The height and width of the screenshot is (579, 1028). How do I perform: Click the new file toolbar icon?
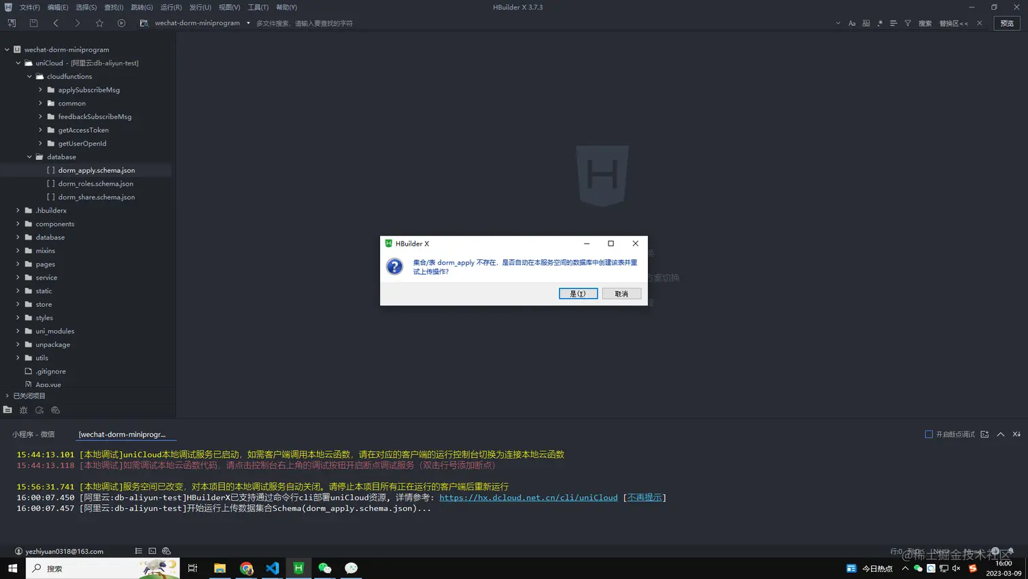click(12, 23)
